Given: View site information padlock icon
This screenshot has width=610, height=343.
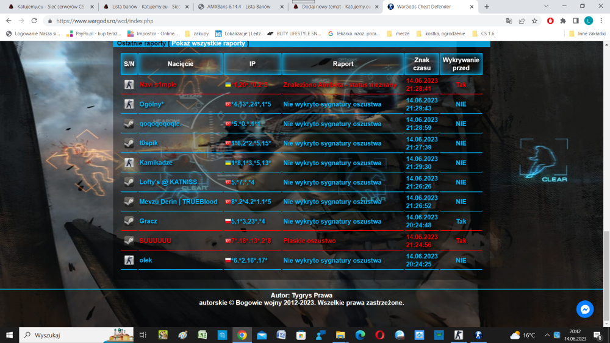Looking at the screenshot, I should click(50, 21).
